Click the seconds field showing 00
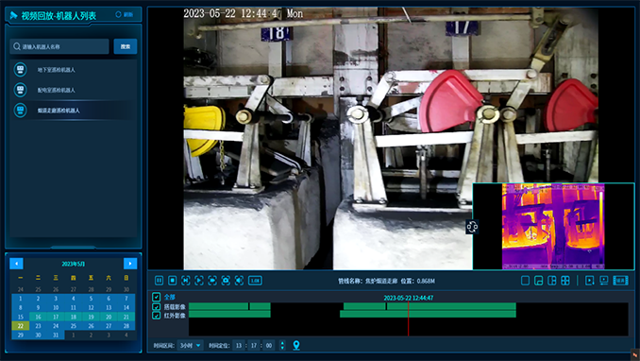 click(269, 346)
